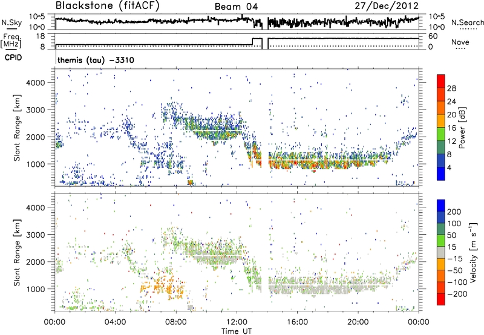Click 'Slant Range [km]' label of power panel
This screenshot has width=484, height=335.
(x=17, y=128)
